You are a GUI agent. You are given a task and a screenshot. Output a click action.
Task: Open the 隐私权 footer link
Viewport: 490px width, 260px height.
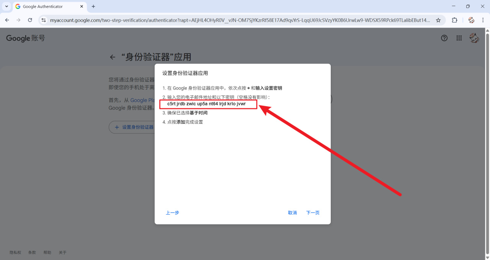[x=15, y=252]
